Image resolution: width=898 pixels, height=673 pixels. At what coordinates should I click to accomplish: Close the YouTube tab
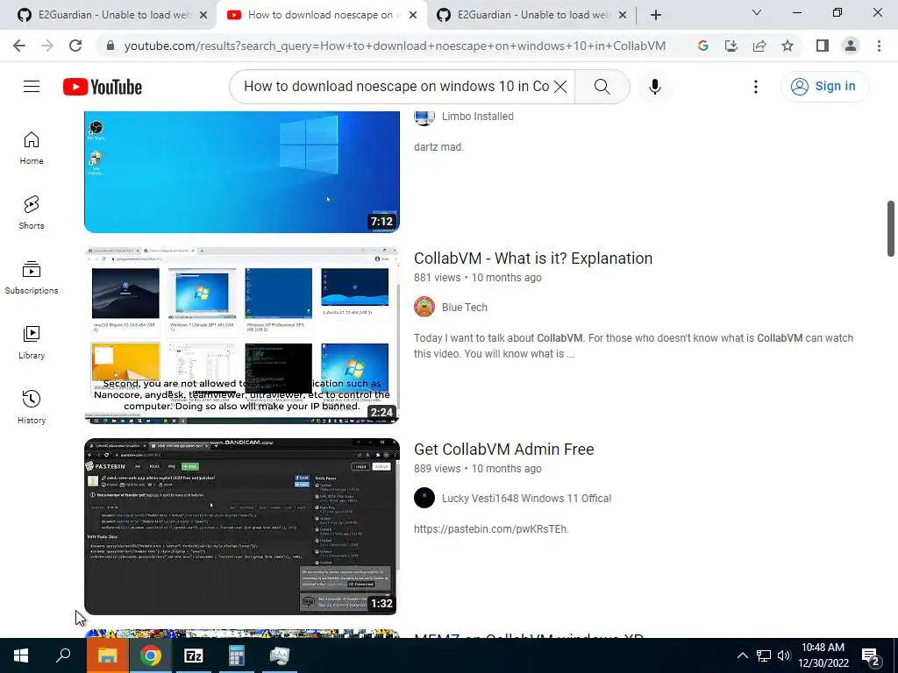[x=413, y=15]
